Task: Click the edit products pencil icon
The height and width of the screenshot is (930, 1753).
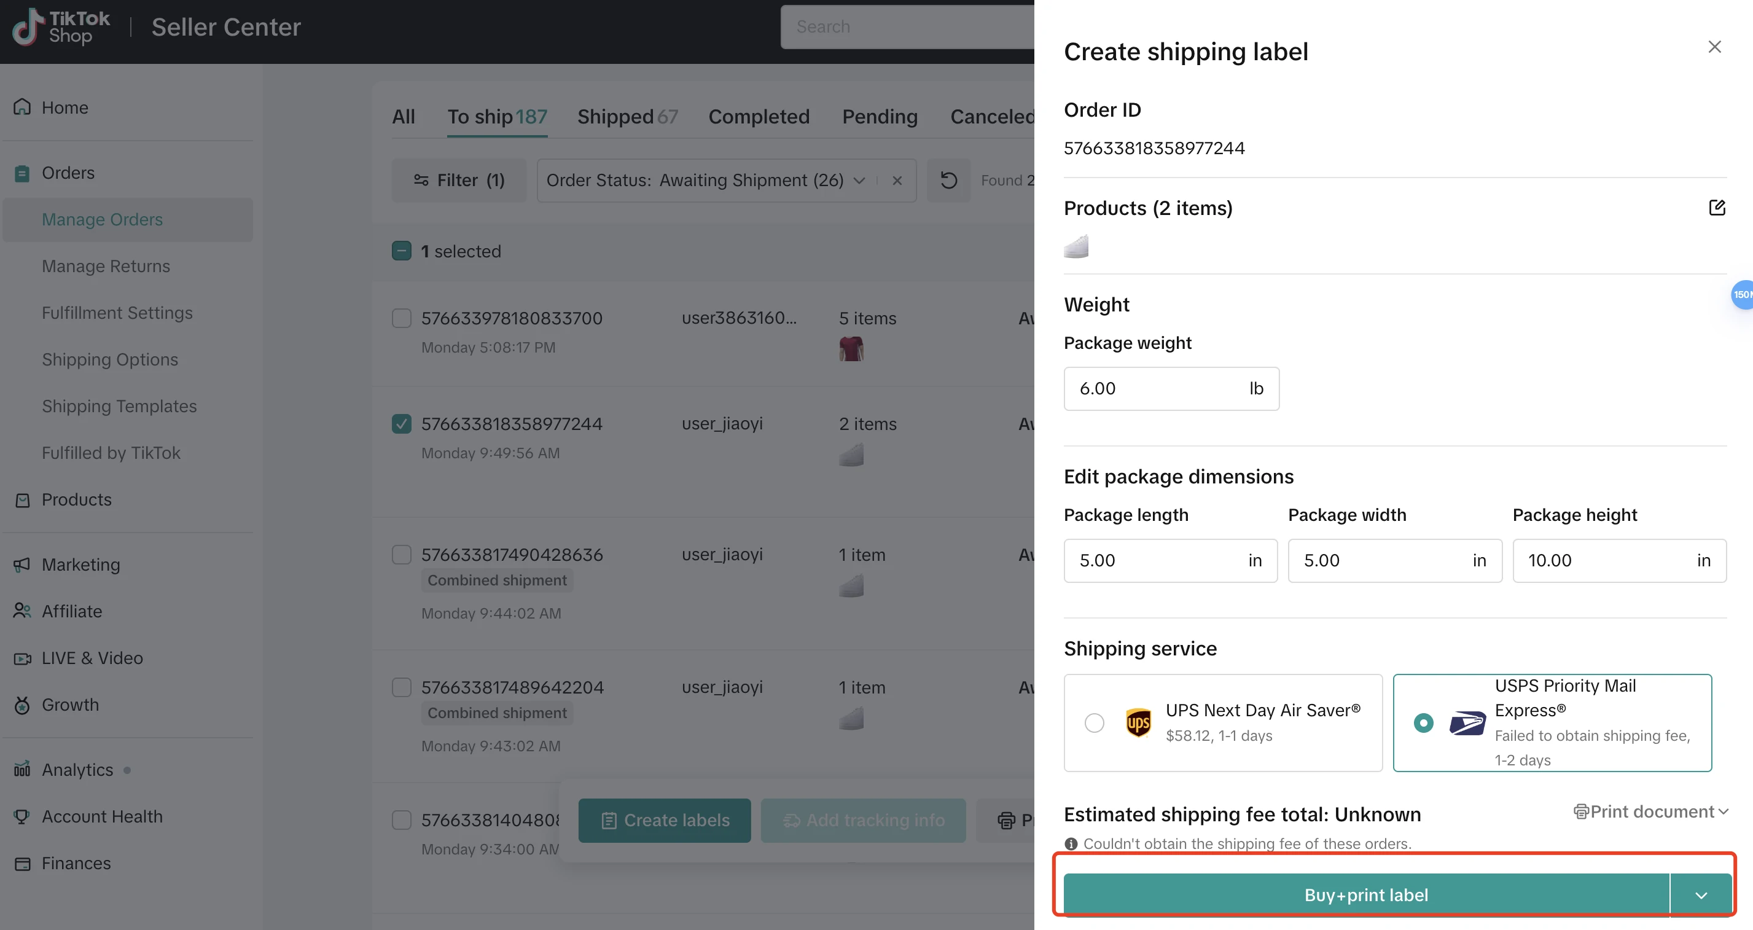Action: [x=1716, y=208]
